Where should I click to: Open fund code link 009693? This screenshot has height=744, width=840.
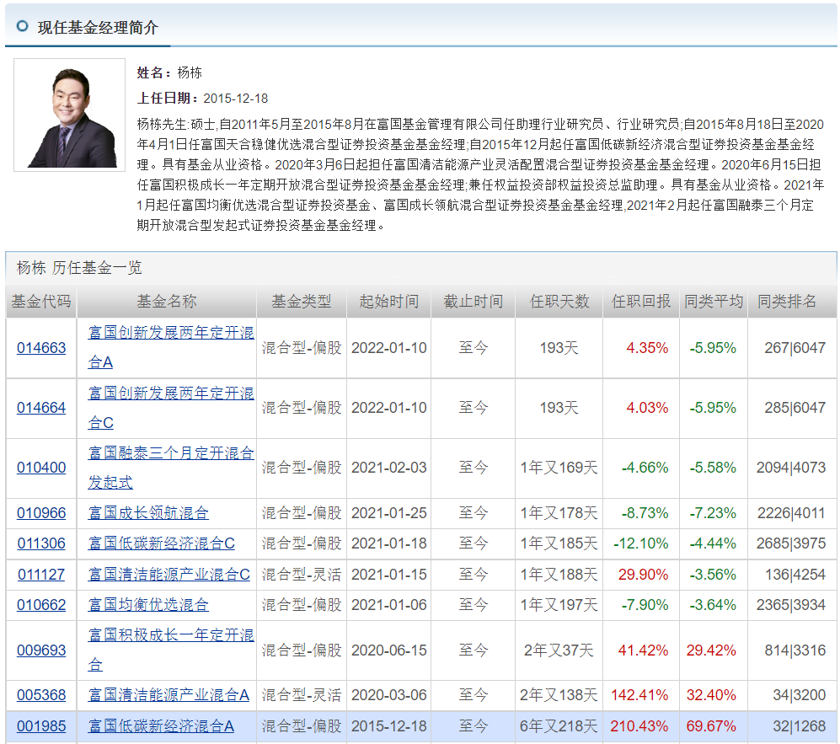click(x=39, y=650)
